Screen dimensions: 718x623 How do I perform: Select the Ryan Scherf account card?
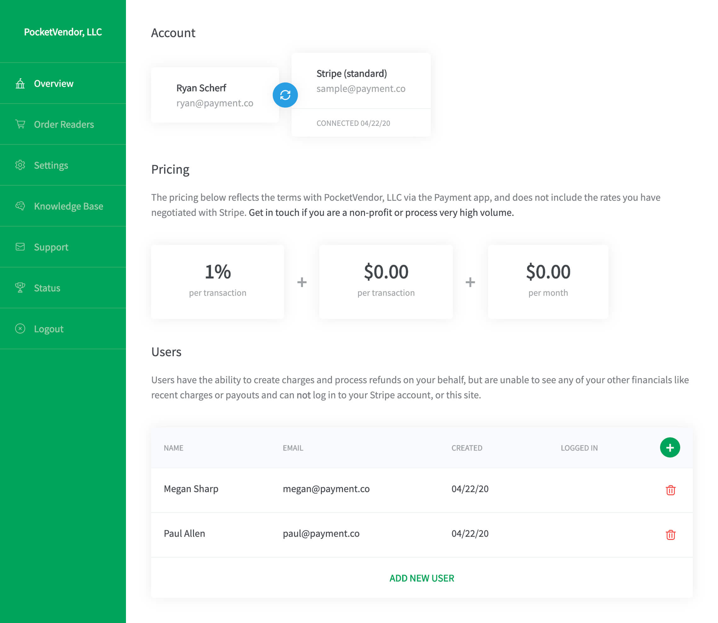(x=215, y=95)
